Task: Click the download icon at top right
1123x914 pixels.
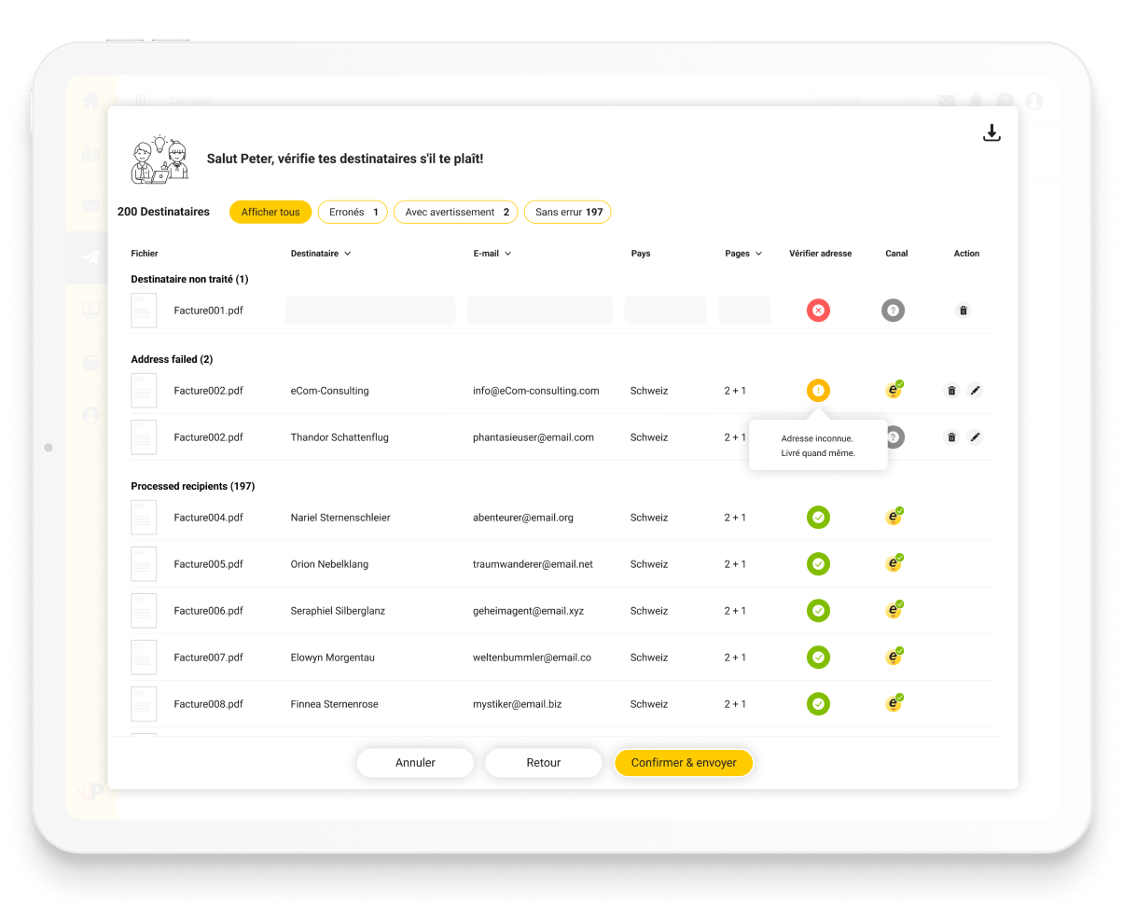Action: [x=991, y=133]
